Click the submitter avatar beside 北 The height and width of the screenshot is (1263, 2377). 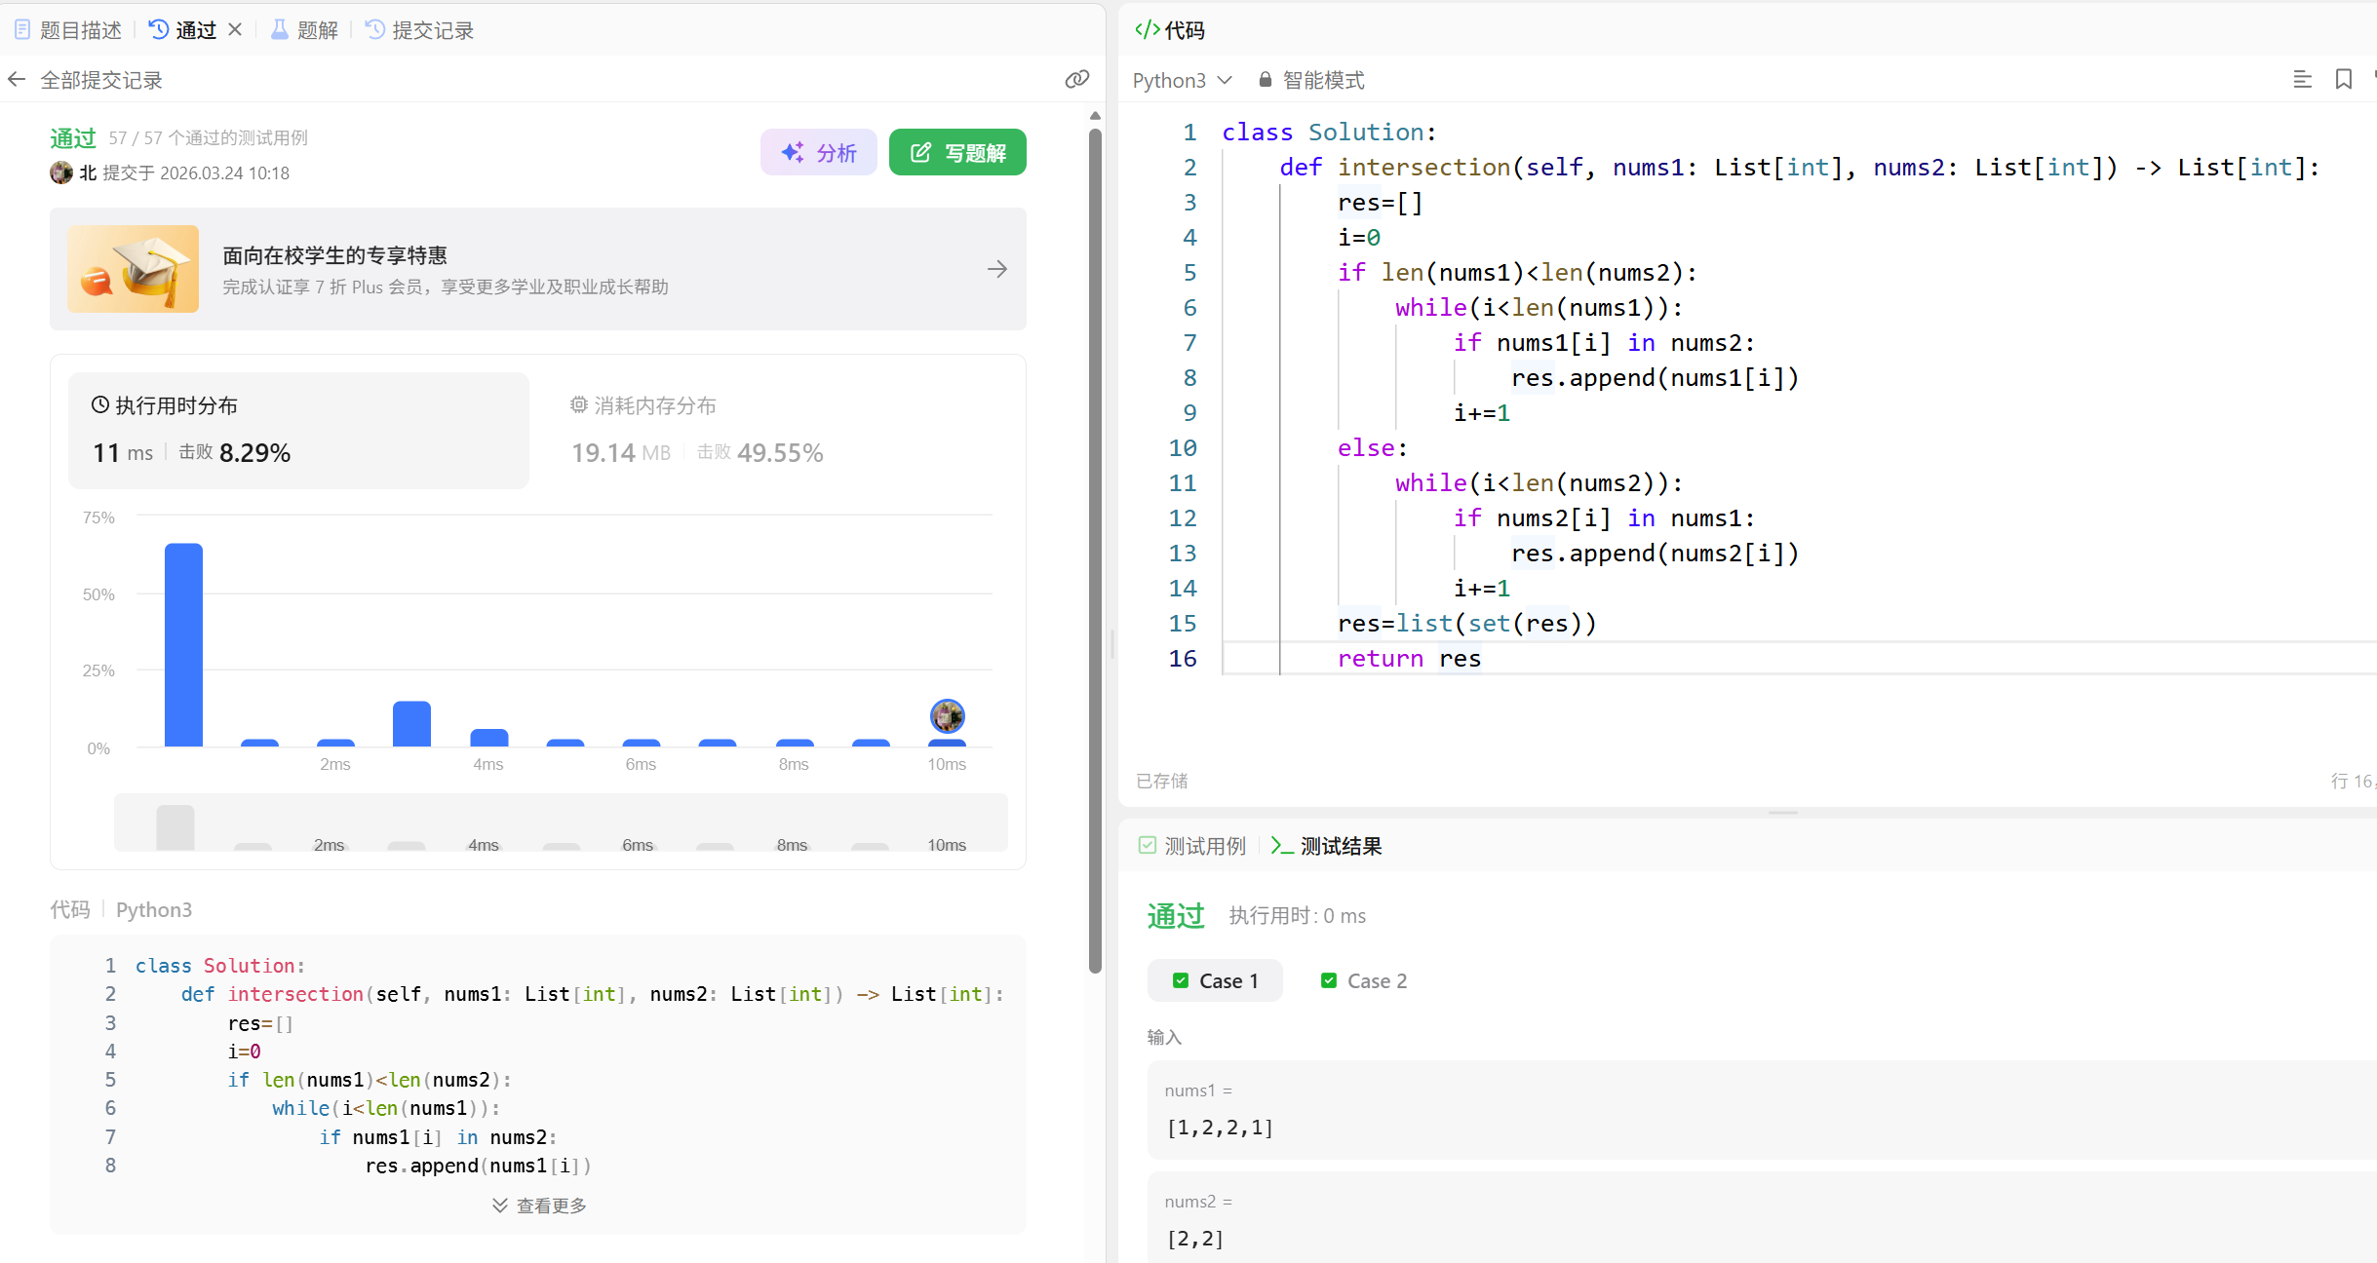click(x=61, y=172)
